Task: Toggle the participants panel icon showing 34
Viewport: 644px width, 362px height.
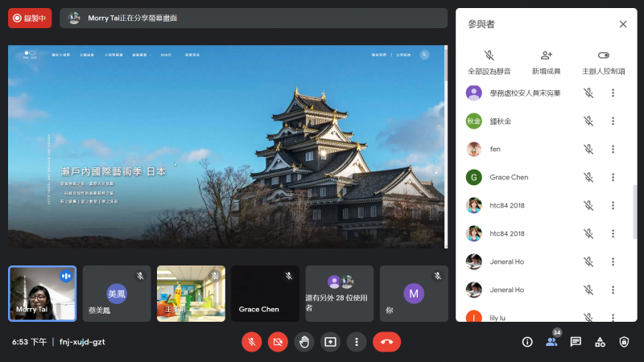Action: click(x=551, y=342)
